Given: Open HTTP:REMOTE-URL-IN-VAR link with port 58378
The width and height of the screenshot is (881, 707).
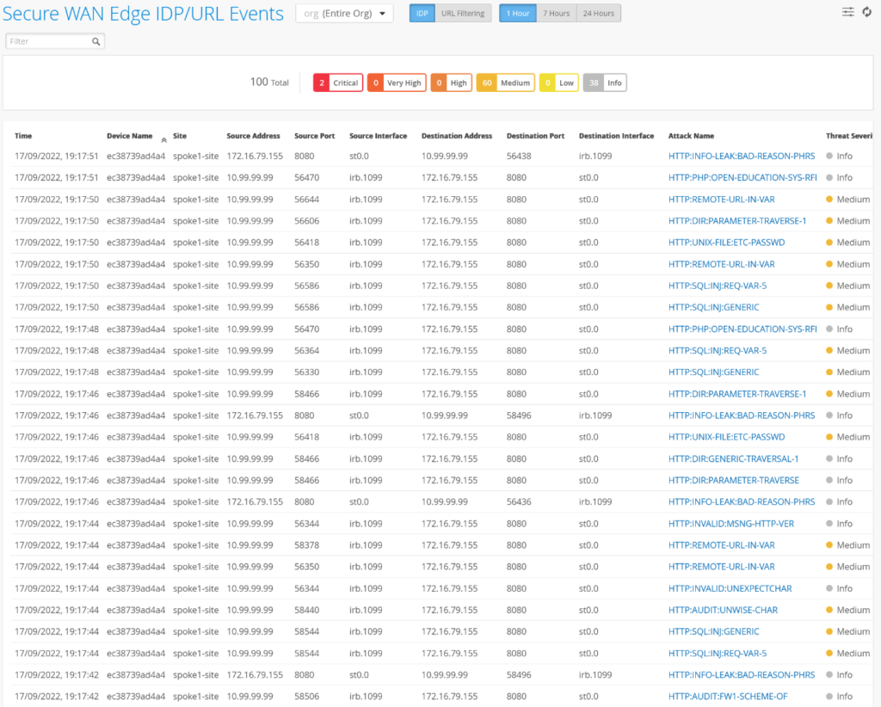Looking at the screenshot, I should [x=722, y=545].
